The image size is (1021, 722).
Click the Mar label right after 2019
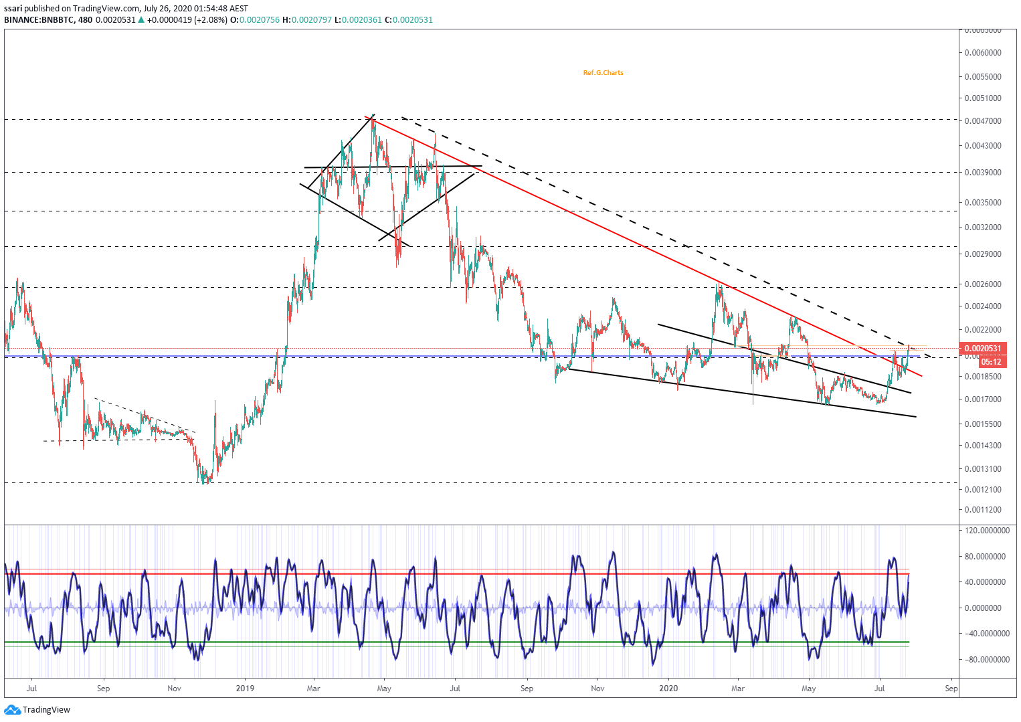(313, 689)
